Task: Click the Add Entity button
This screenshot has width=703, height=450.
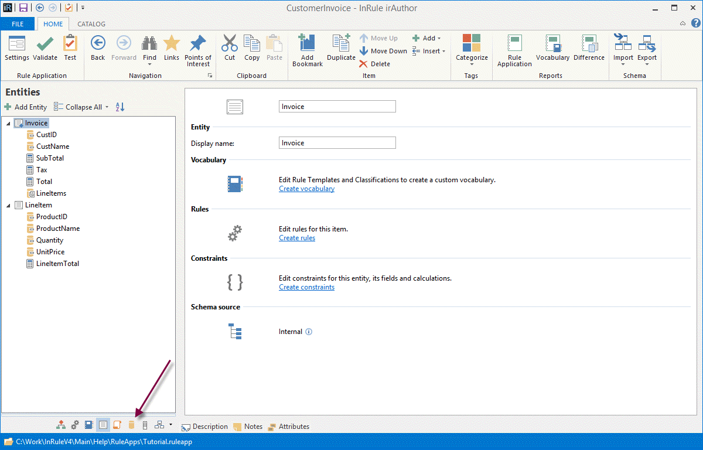Action: pos(26,107)
